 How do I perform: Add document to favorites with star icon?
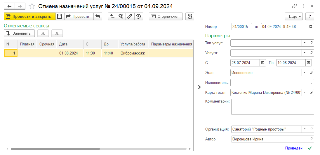coord(32,6)
